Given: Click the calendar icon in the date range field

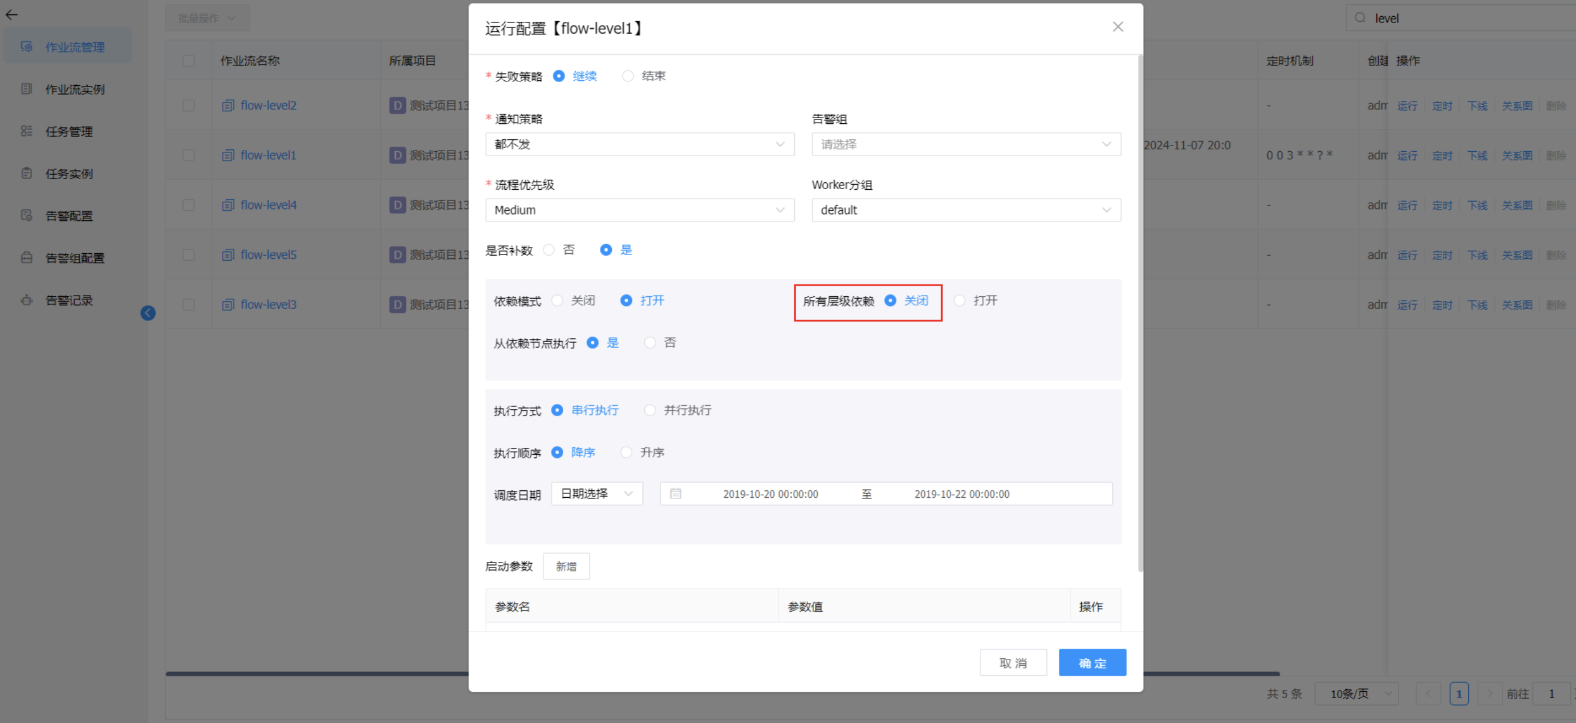Looking at the screenshot, I should coord(675,494).
